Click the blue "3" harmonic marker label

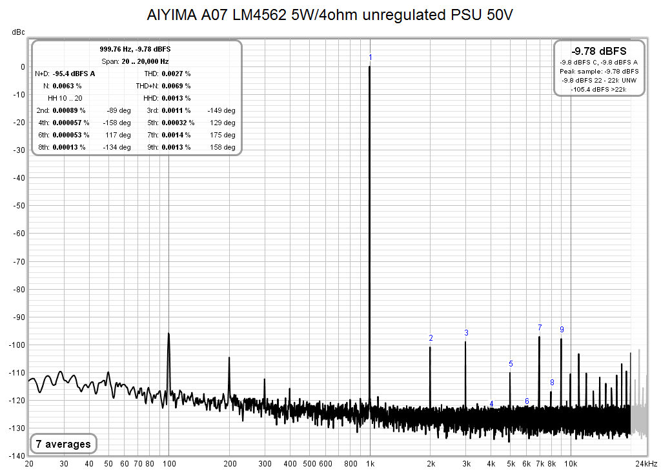click(466, 332)
